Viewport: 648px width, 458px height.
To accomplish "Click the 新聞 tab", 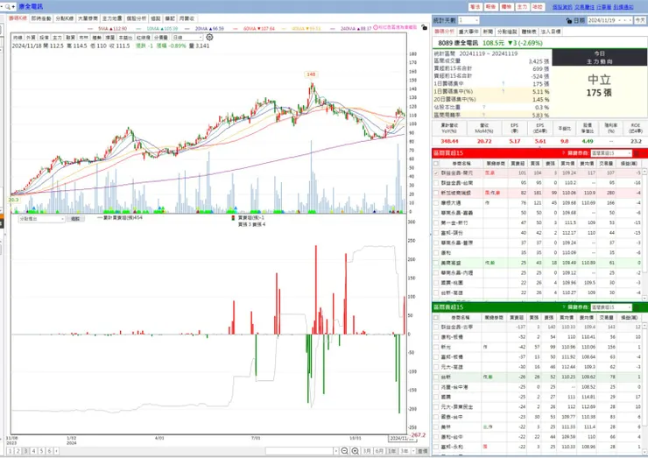I will [x=488, y=32].
